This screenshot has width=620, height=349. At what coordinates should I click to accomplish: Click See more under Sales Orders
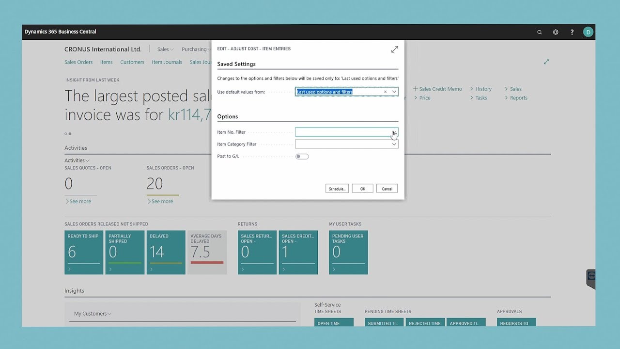click(x=160, y=201)
